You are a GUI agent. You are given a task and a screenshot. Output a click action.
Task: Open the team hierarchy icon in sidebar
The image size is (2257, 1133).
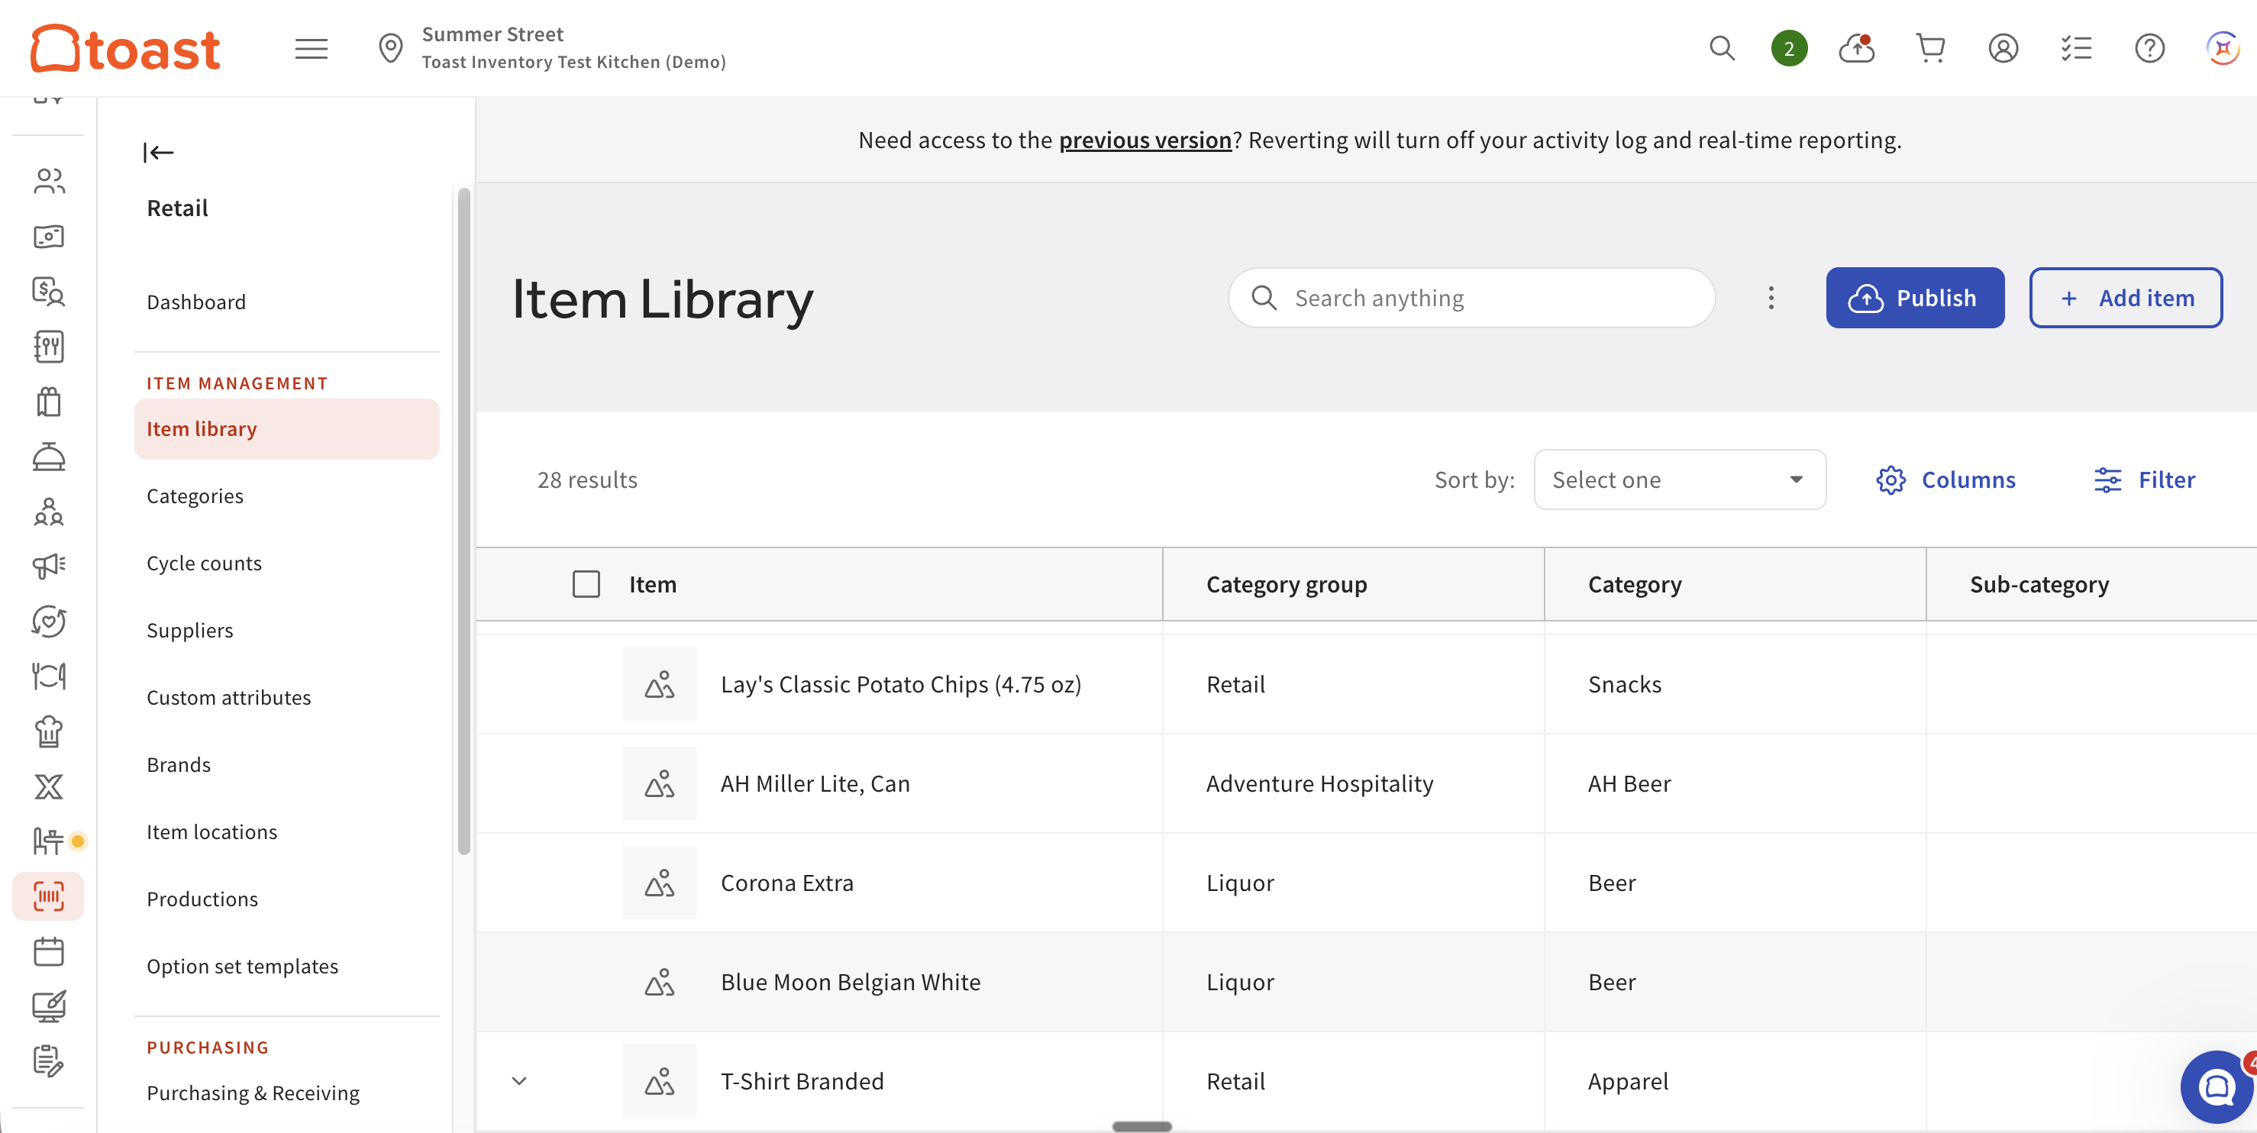[x=49, y=512]
